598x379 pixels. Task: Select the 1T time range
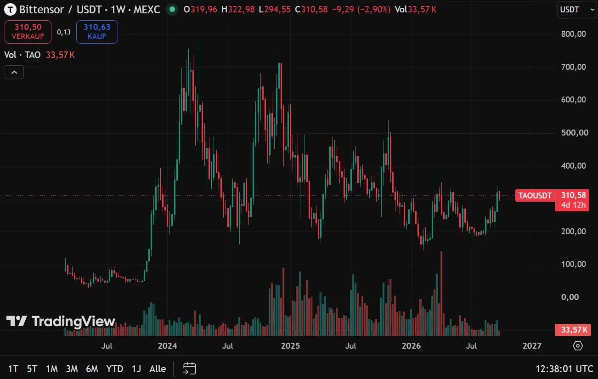13,369
